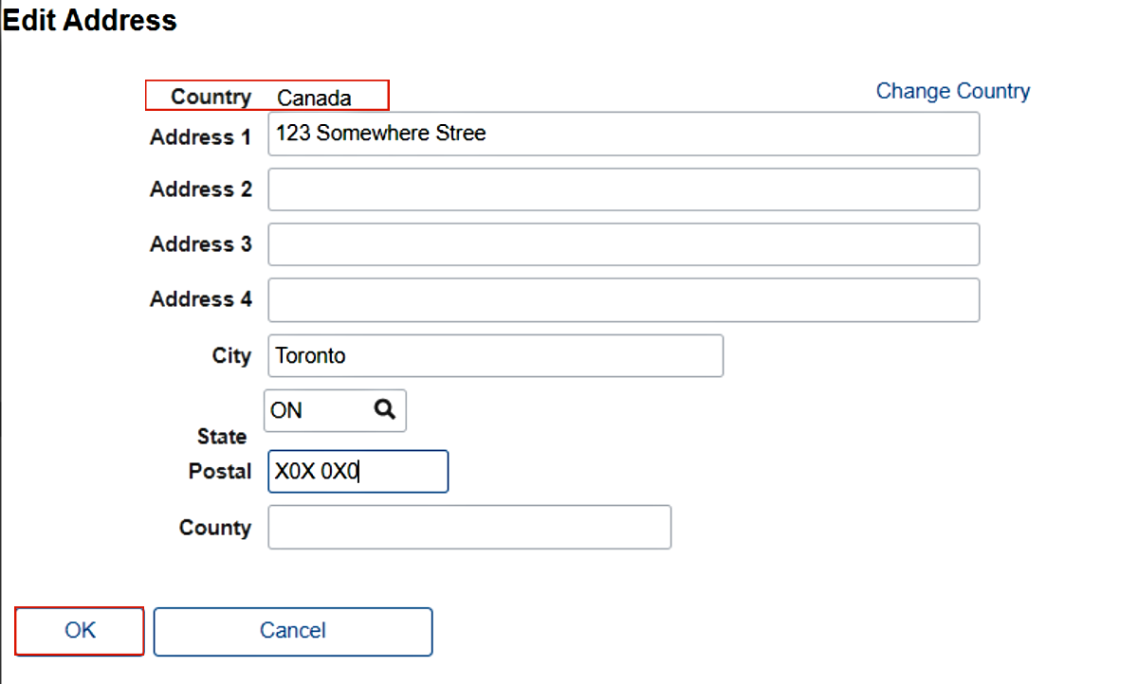Click the Change Country link
Screen dimensions: 1138x684
click(x=952, y=91)
